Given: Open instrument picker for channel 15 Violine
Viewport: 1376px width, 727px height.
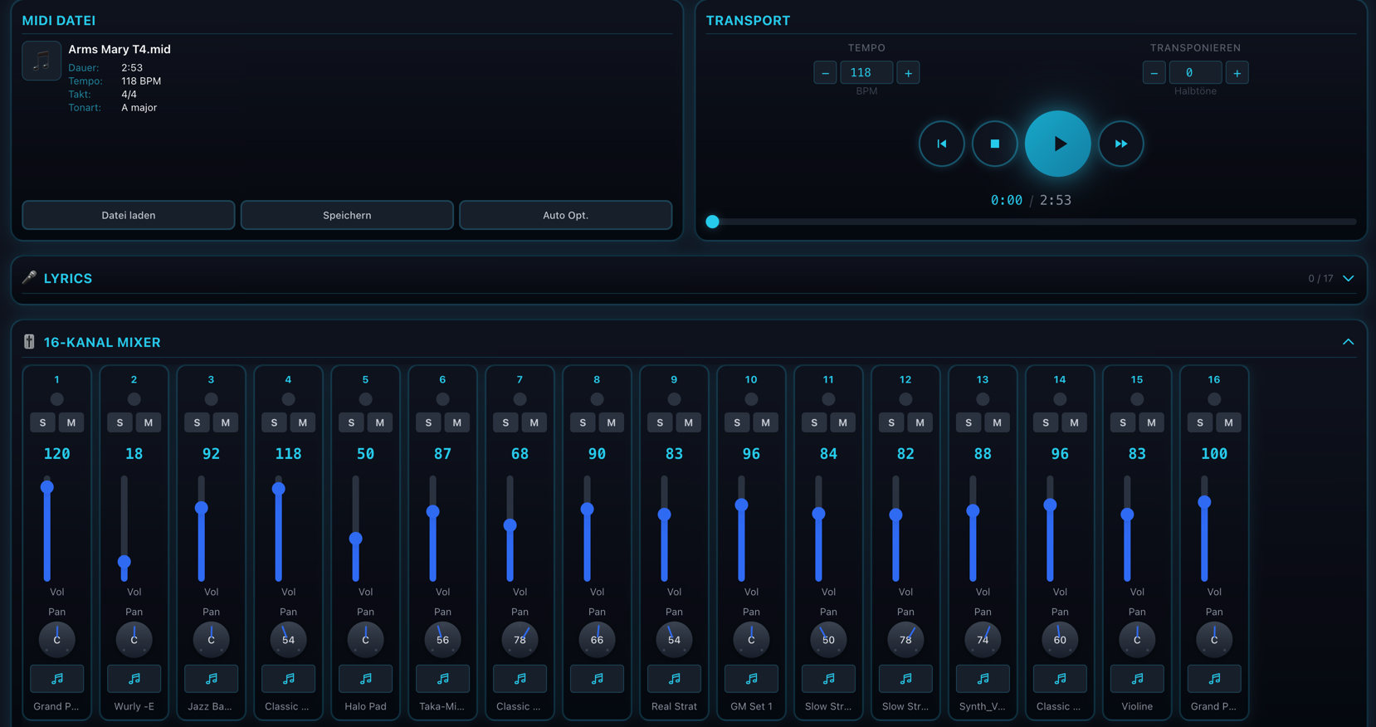Looking at the screenshot, I should (x=1137, y=679).
